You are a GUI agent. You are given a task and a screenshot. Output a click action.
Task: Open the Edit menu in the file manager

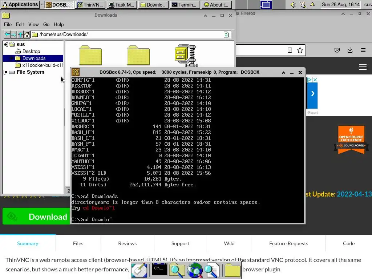coord(20,24)
